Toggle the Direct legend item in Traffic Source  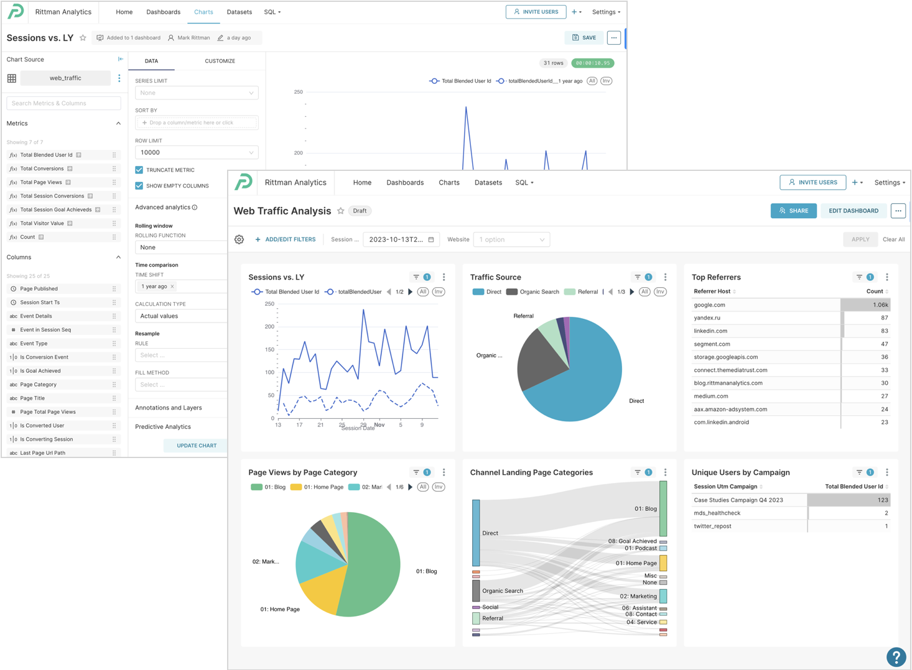(x=486, y=291)
